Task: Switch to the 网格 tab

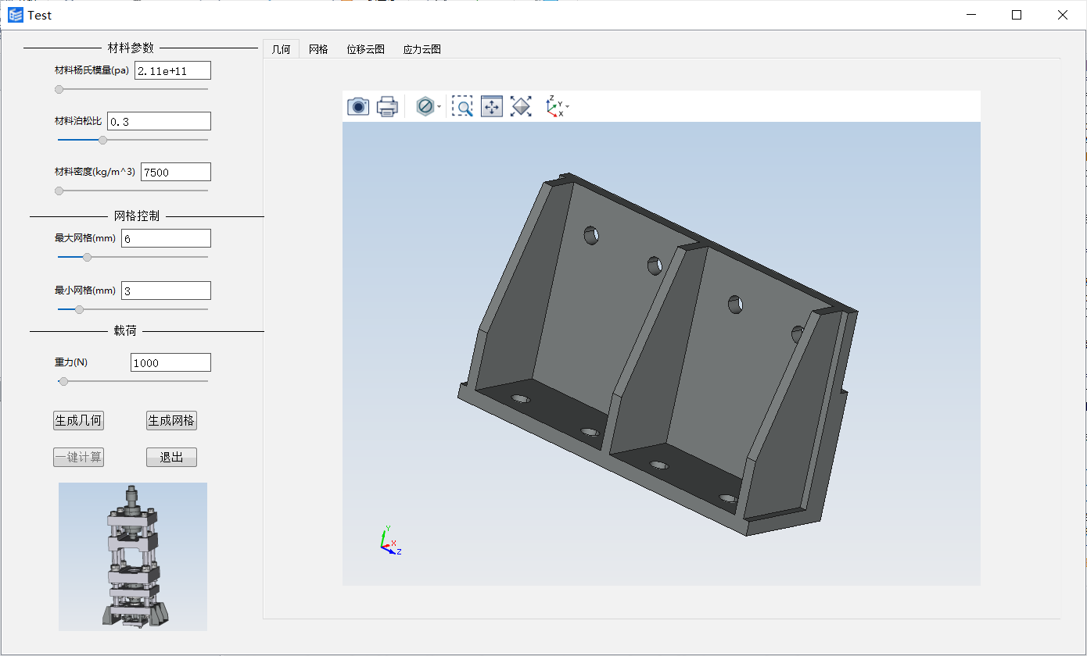Action: pos(318,49)
